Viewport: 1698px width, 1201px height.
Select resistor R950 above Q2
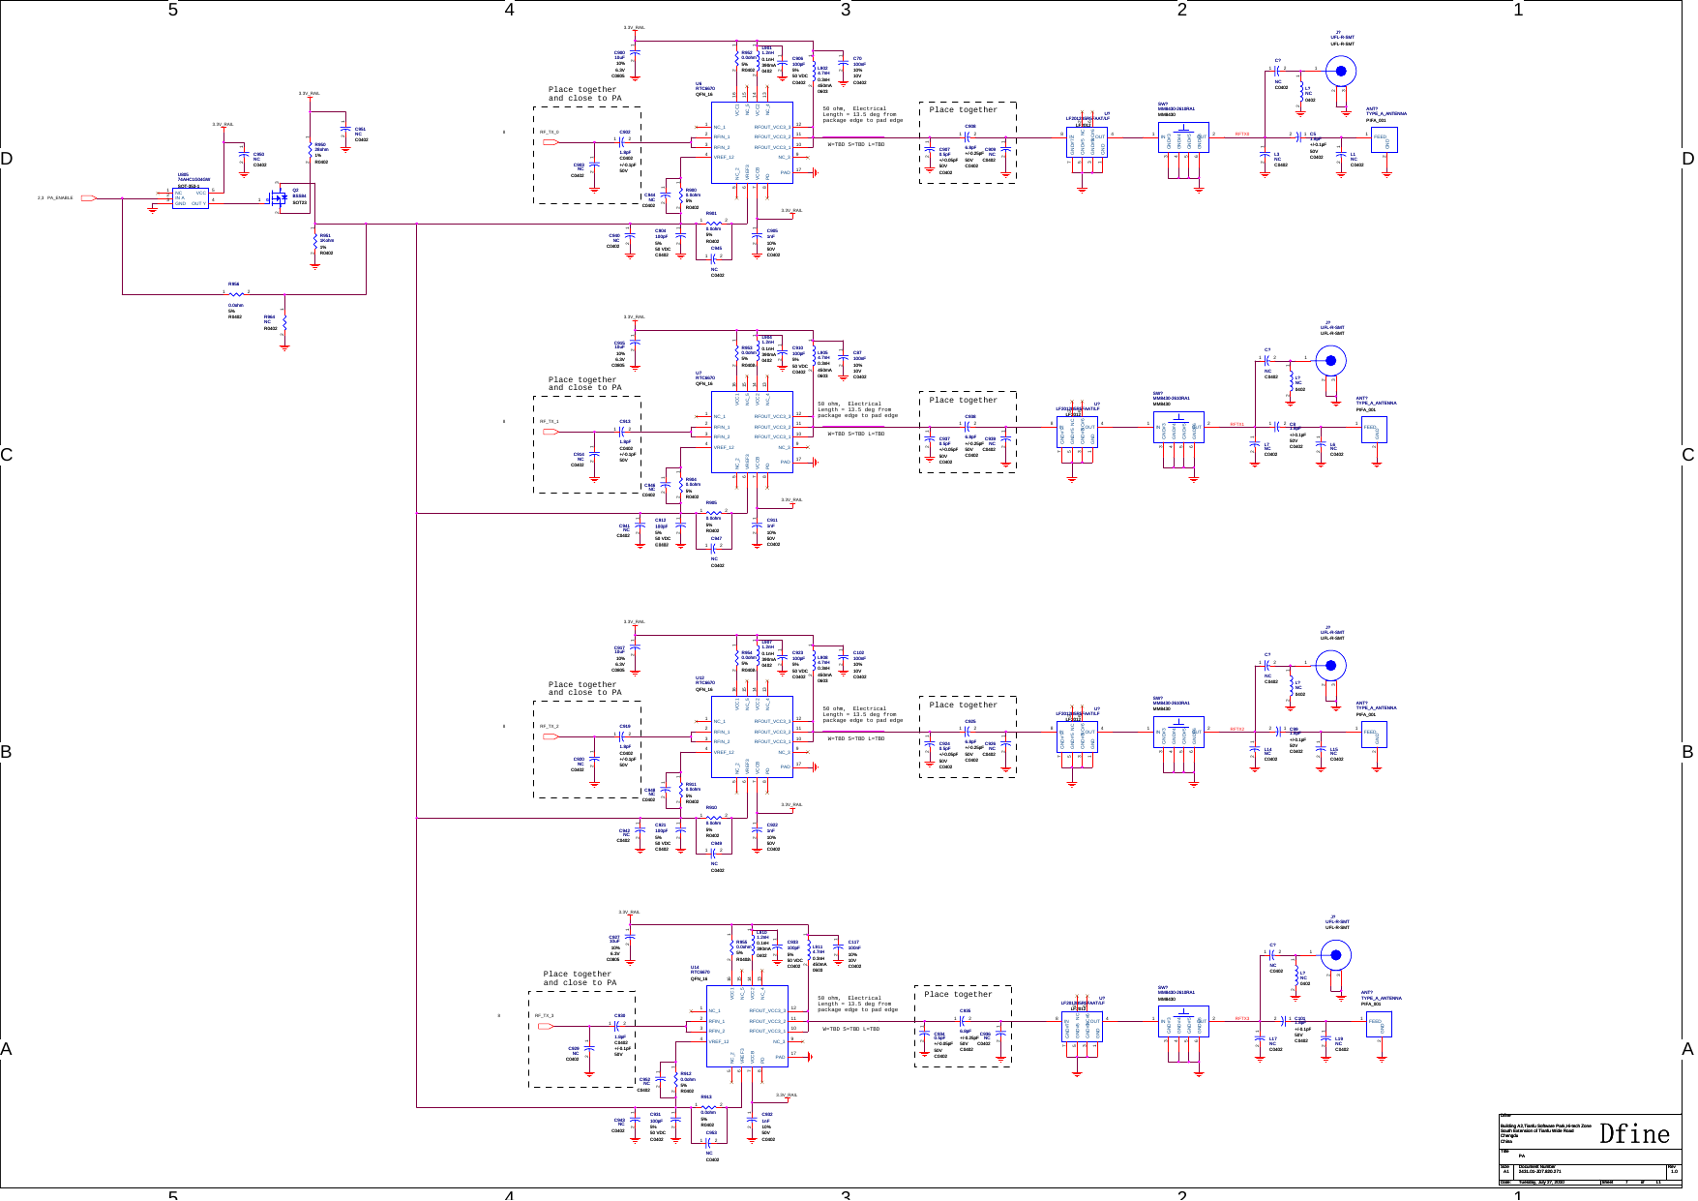pos(310,148)
